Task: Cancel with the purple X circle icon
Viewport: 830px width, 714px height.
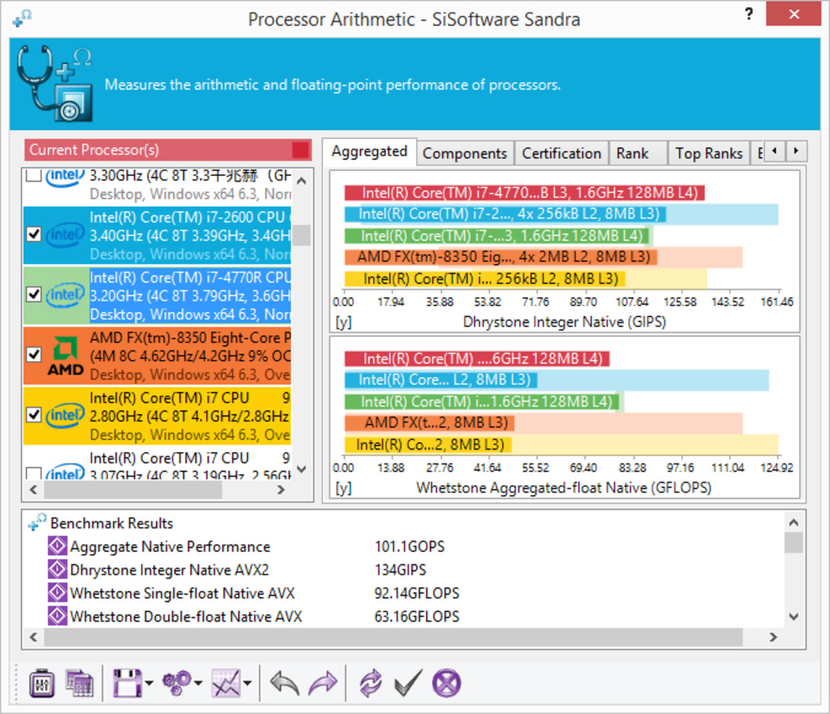Action: (x=447, y=683)
